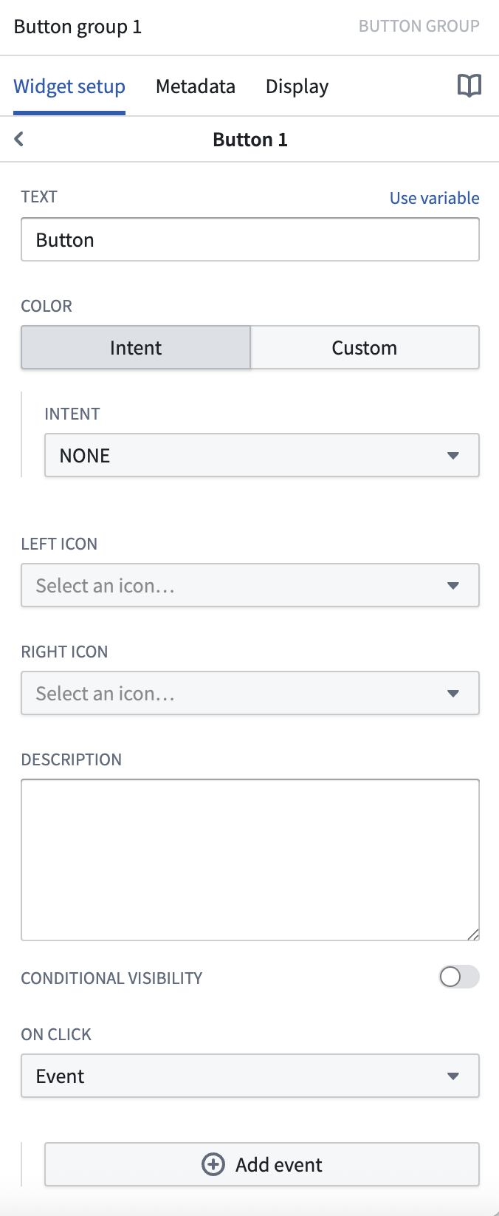The image size is (499, 1216).
Task: Click the description box resize handle
Action: coord(473,935)
